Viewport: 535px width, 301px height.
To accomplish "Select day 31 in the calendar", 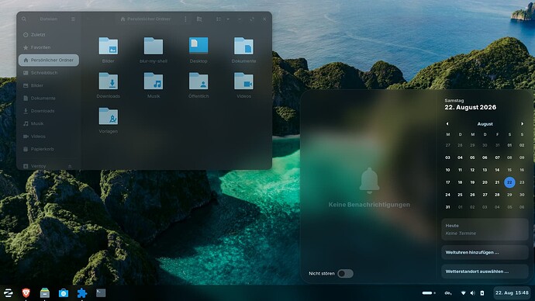I will point(447,207).
